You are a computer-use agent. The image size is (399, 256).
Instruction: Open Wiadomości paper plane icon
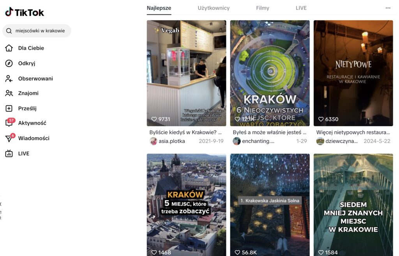[10, 138]
